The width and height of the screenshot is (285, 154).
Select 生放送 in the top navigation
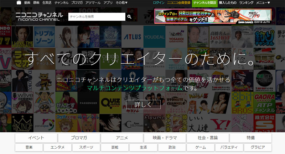pyautogui.click(x=47, y=3)
